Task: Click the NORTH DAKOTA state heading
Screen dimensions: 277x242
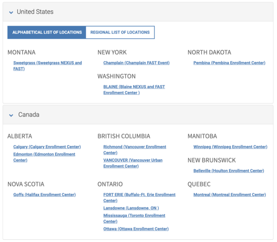Action: 210,52
